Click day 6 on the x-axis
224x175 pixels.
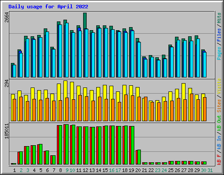click(x=47, y=170)
